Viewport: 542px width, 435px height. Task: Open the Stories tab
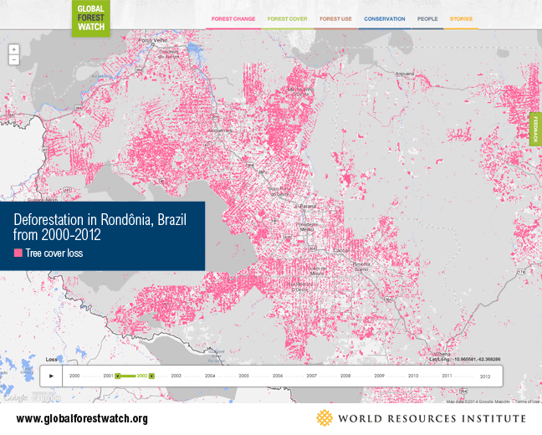461,18
